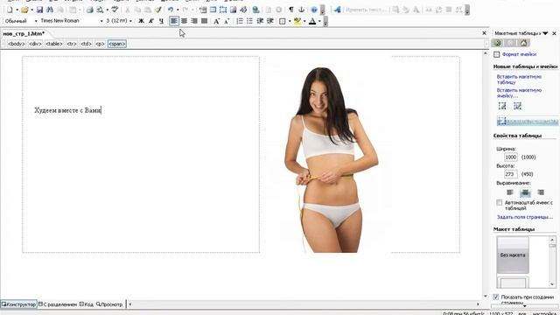Click the Insert hyperlink globe icon

pos(255,10)
